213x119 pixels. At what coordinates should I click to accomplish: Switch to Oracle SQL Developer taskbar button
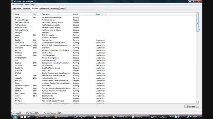[121, 117]
